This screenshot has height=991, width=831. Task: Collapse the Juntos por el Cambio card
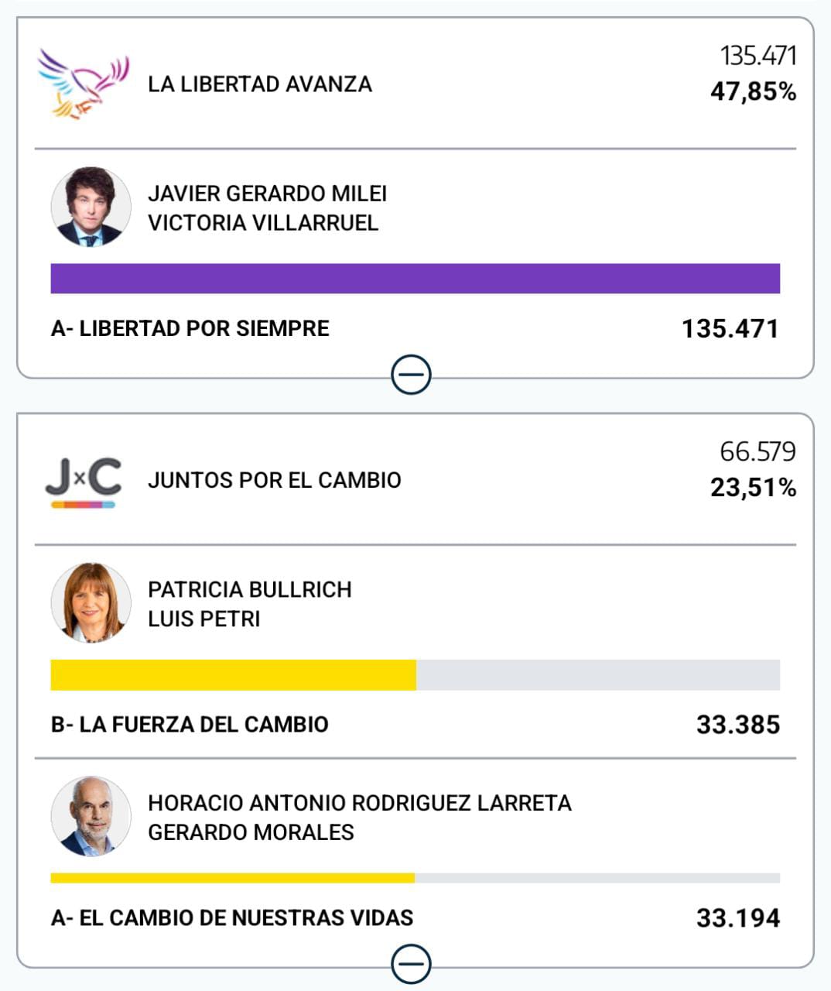coord(411,965)
